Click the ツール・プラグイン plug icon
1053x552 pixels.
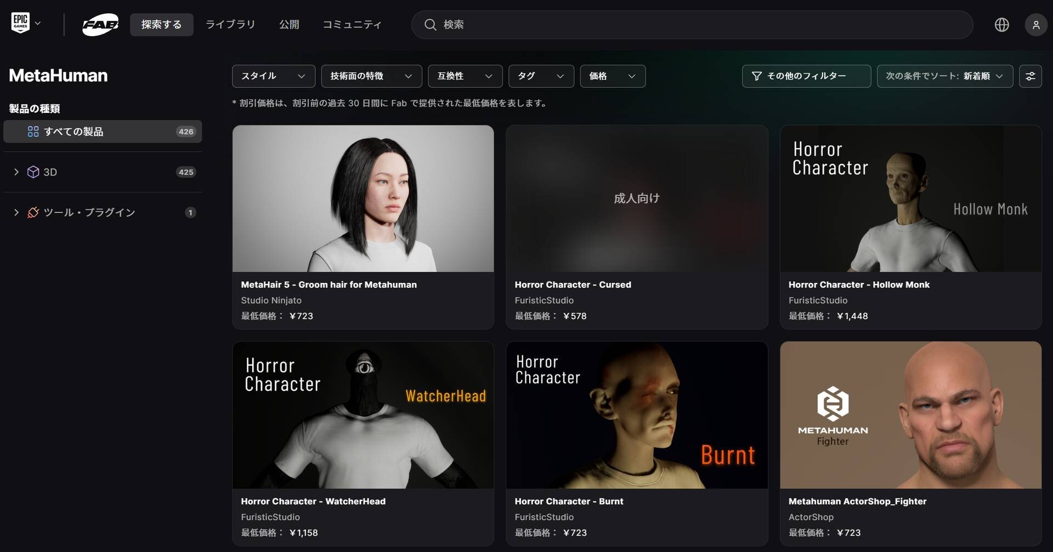tap(33, 213)
